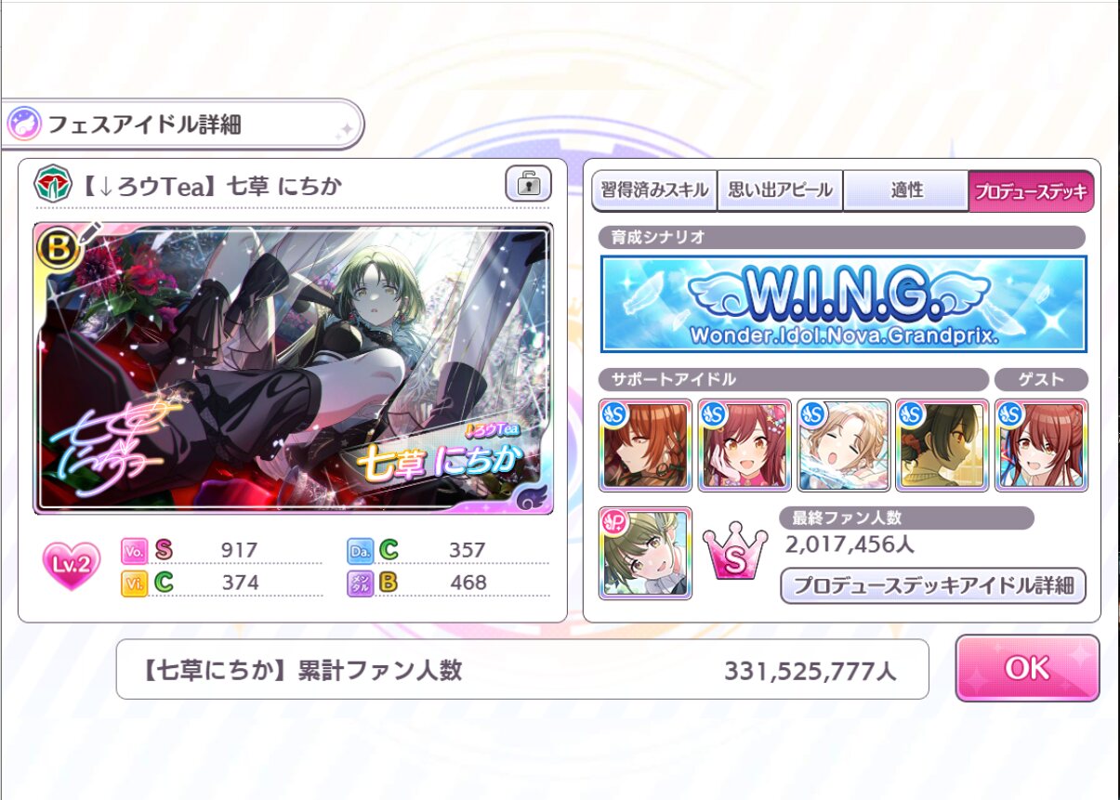The image size is (1120, 800).
Task: Open プロデュースデッキアイドル詳細 button
Action: 933,585
